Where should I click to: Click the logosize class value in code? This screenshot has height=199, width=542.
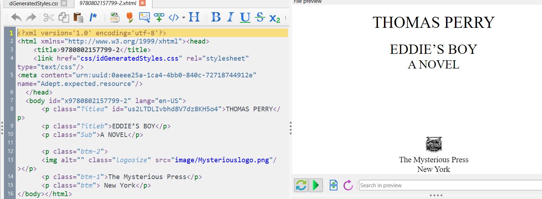pyautogui.click(x=132, y=160)
